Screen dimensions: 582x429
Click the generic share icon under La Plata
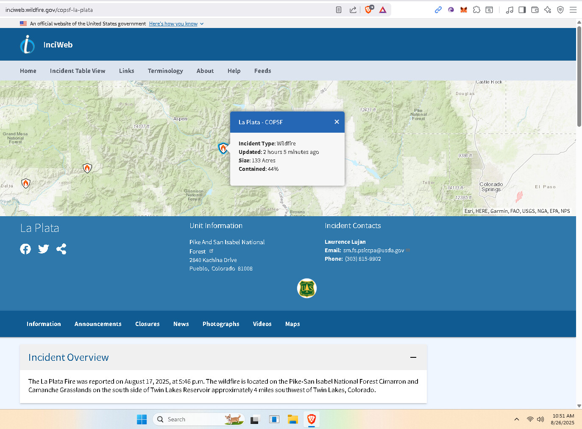[61, 249]
